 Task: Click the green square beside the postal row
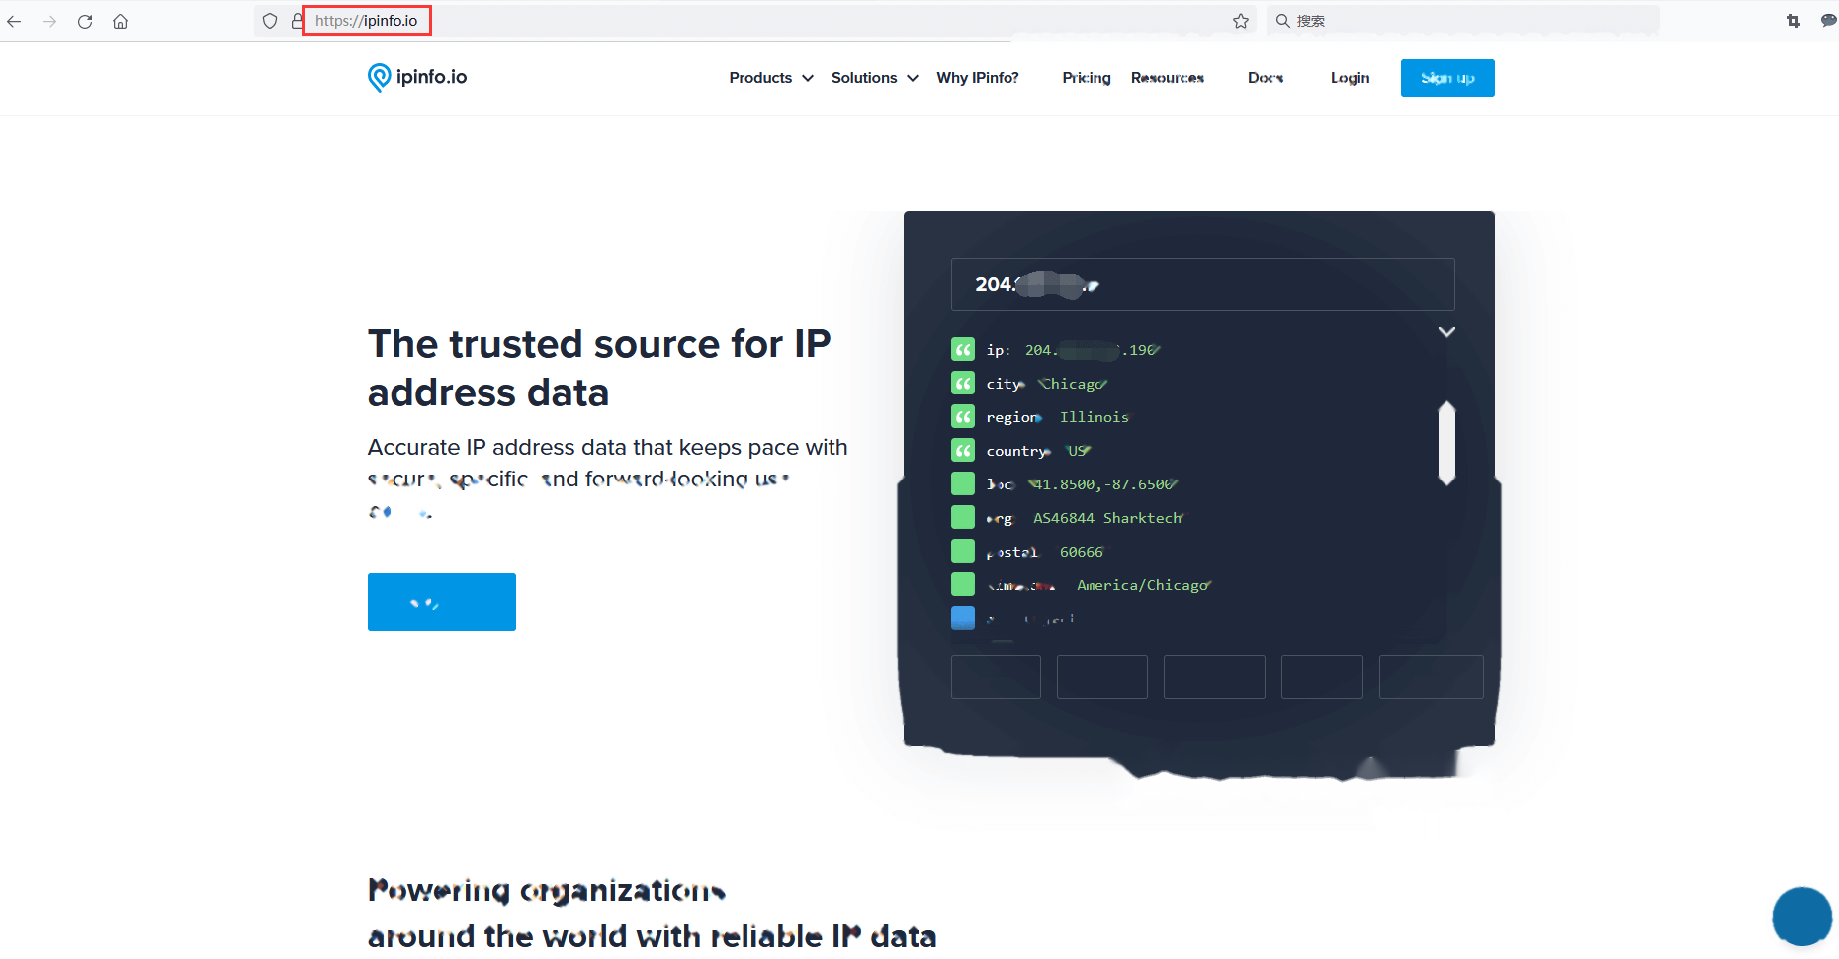tap(963, 551)
